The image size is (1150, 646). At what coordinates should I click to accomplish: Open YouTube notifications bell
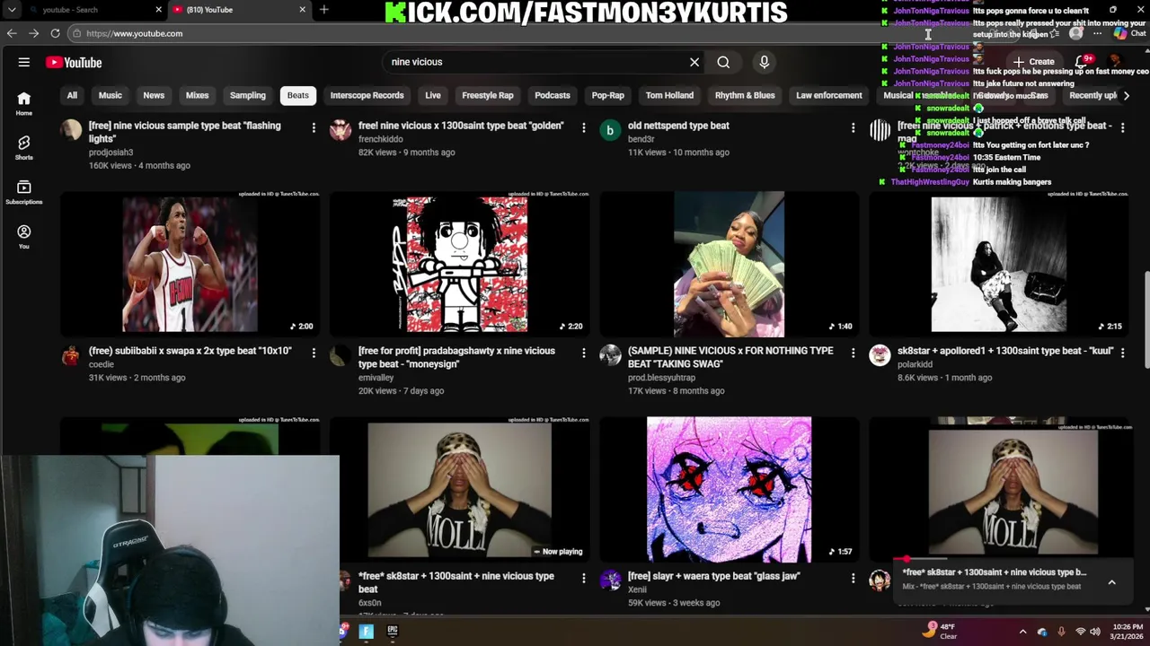[1083, 62]
